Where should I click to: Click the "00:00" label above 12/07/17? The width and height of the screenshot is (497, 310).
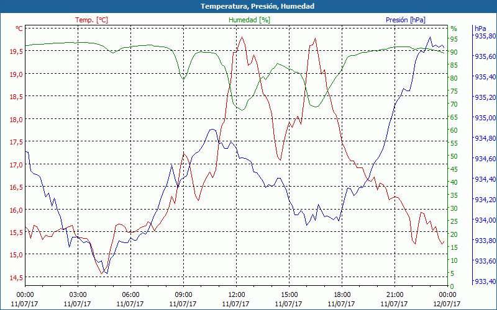pyautogui.click(x=447, y=295)
